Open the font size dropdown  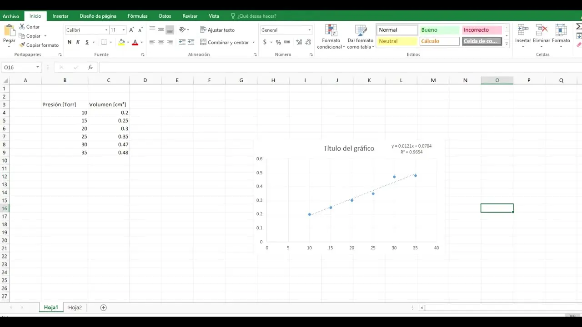(x=124, y=30)
